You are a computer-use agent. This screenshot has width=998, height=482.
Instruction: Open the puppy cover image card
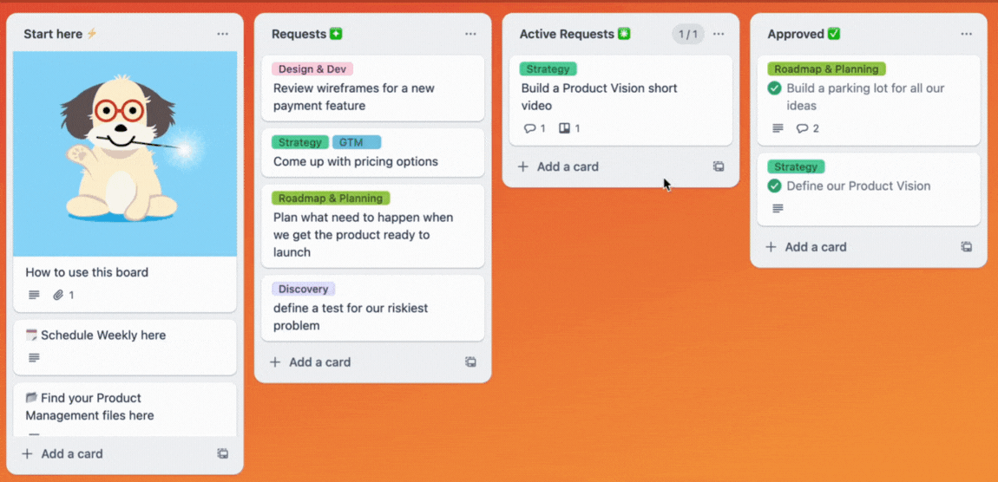coord(125,154)
